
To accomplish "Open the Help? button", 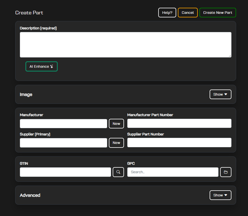I will click(167, 13).
